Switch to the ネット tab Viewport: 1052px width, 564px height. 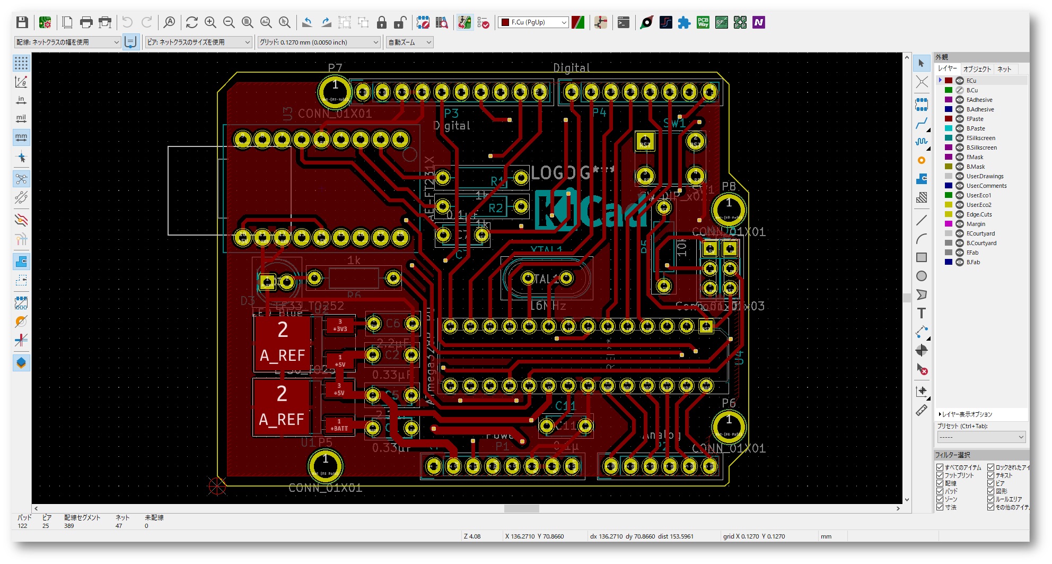[x=1004, y=69]
